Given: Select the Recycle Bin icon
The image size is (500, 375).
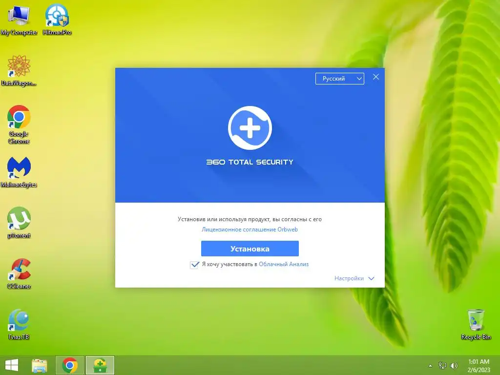Looking at the screenshot, I should pos(476,324).
